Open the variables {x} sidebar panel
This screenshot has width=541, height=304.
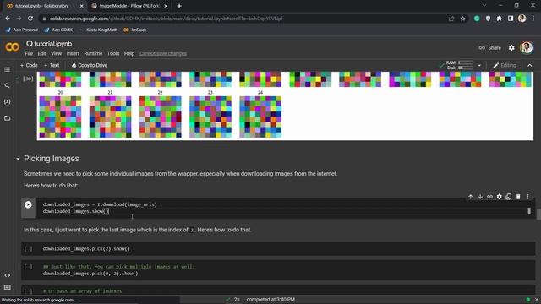(x=7, y=101)
